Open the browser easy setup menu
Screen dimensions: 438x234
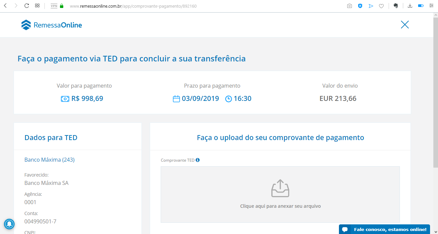(x=431, y=6)
